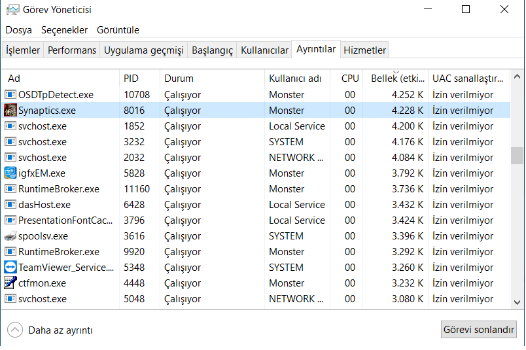Click icon of RuntimeBroker.exe PID 9920
Viewport: 526px width, 350px height.
[x=10, y=252]
